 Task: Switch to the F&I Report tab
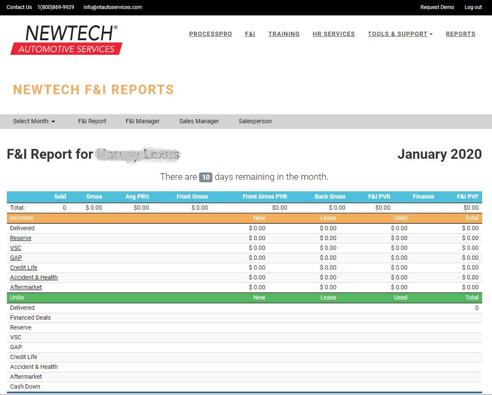tap(92, 121)
